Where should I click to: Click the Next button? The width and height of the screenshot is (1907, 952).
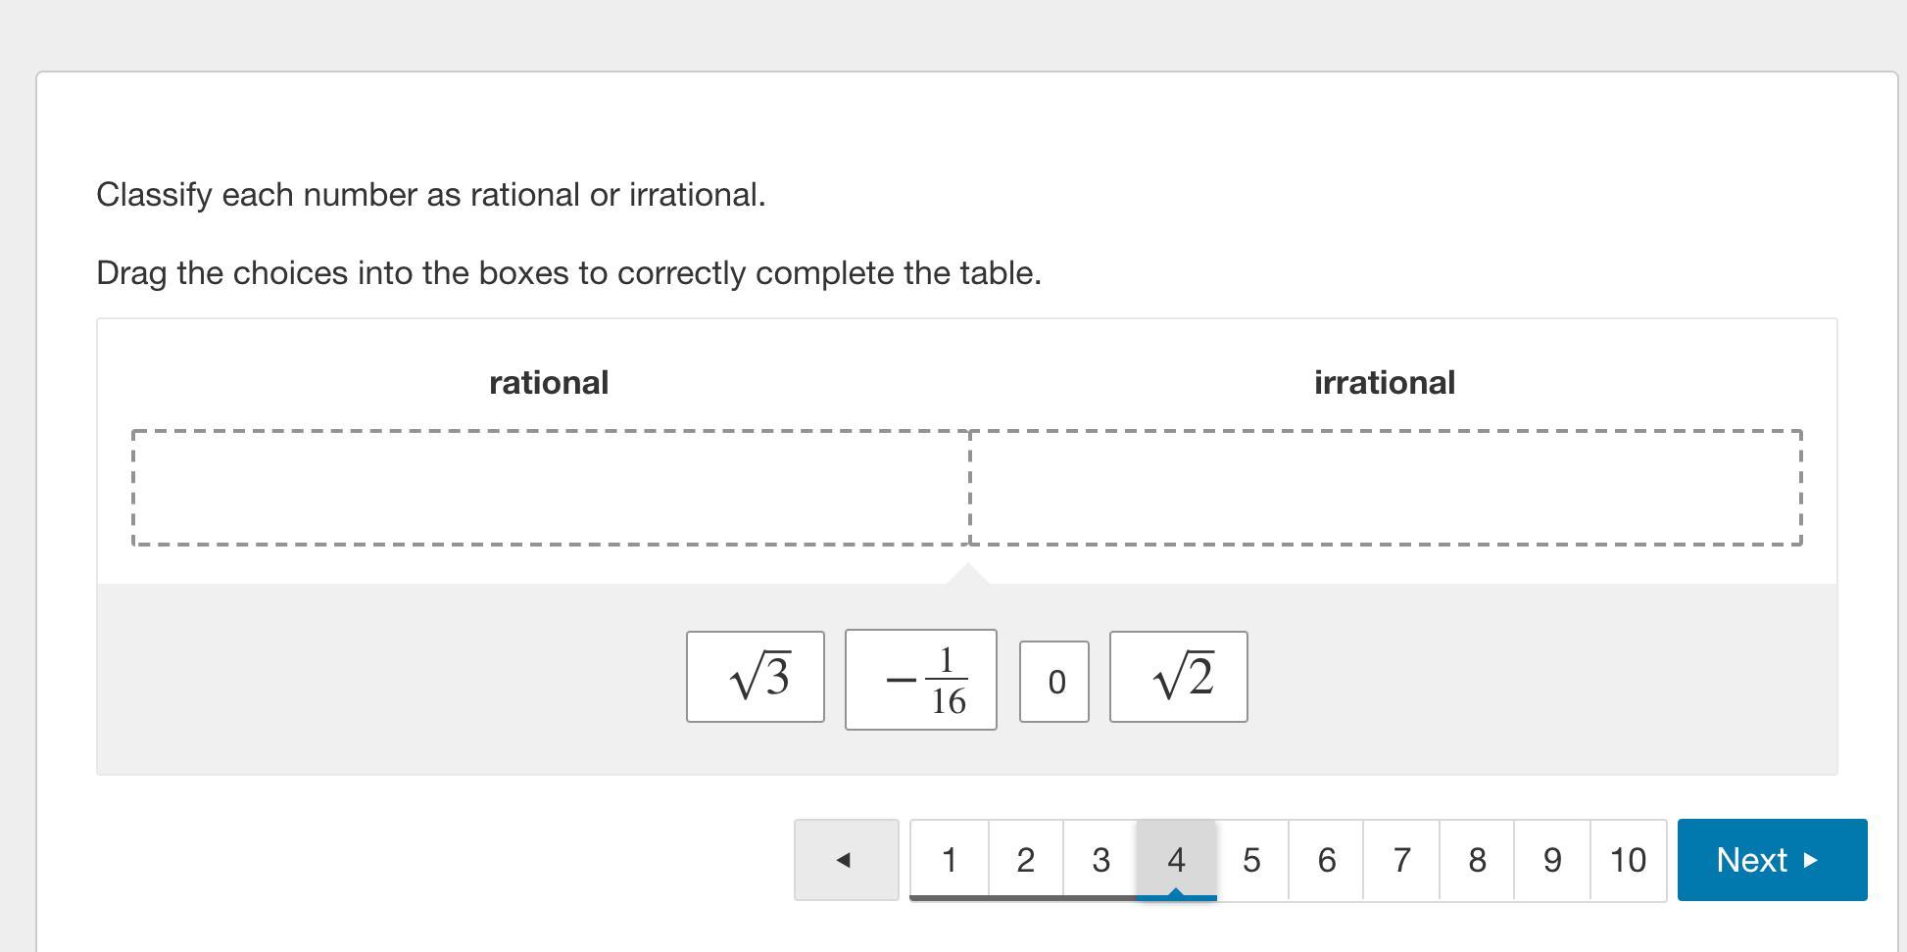coord(1771,860)
